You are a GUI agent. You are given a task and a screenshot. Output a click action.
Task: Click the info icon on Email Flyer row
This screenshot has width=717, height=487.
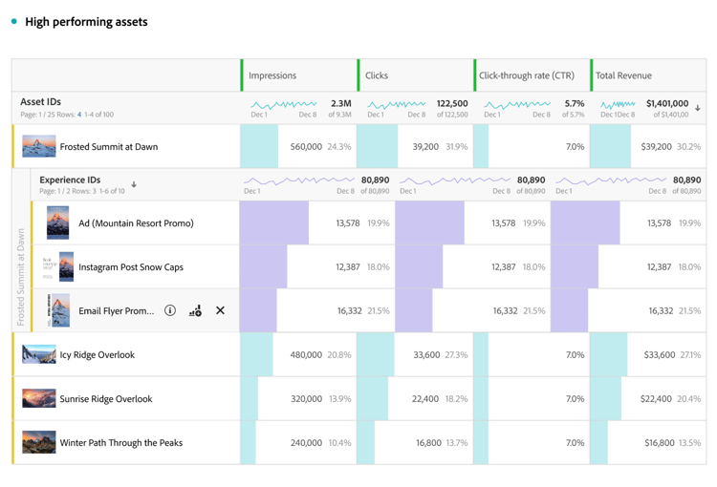[x=170, y=310]
